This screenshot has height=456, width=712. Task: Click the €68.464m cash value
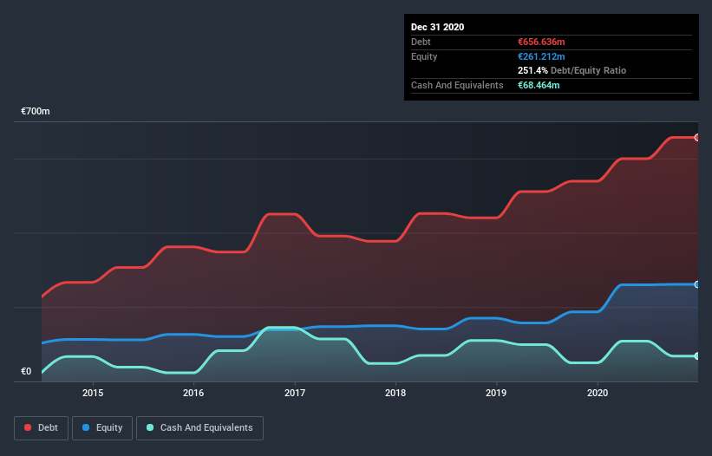pyautogui.click(x=539, y=85)
